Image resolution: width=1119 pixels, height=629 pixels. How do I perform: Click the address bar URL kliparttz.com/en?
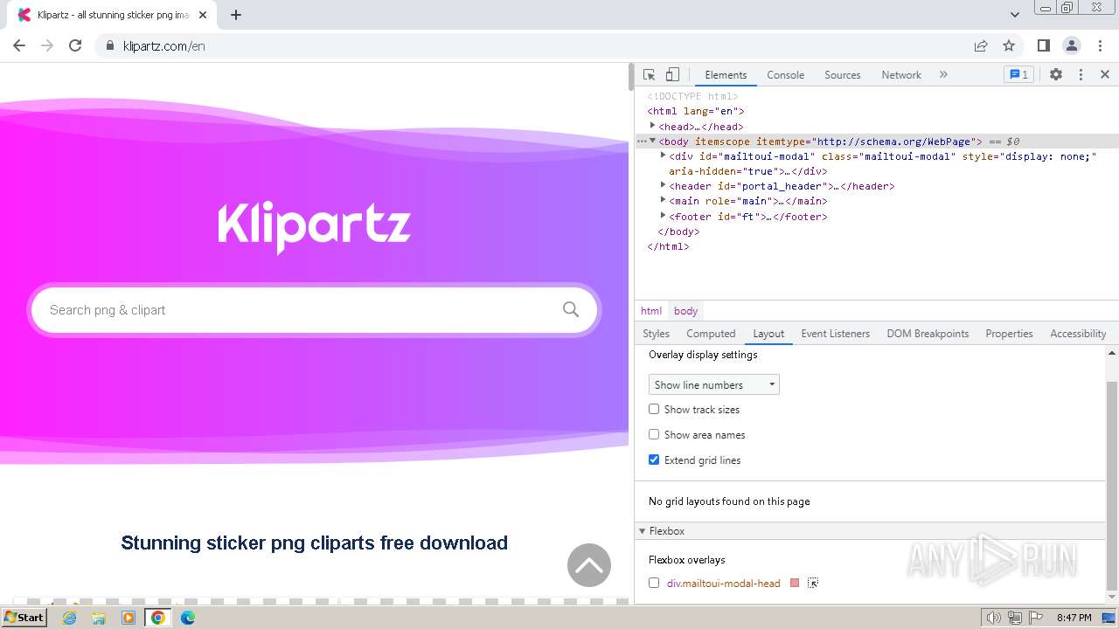tap(163, 45)
